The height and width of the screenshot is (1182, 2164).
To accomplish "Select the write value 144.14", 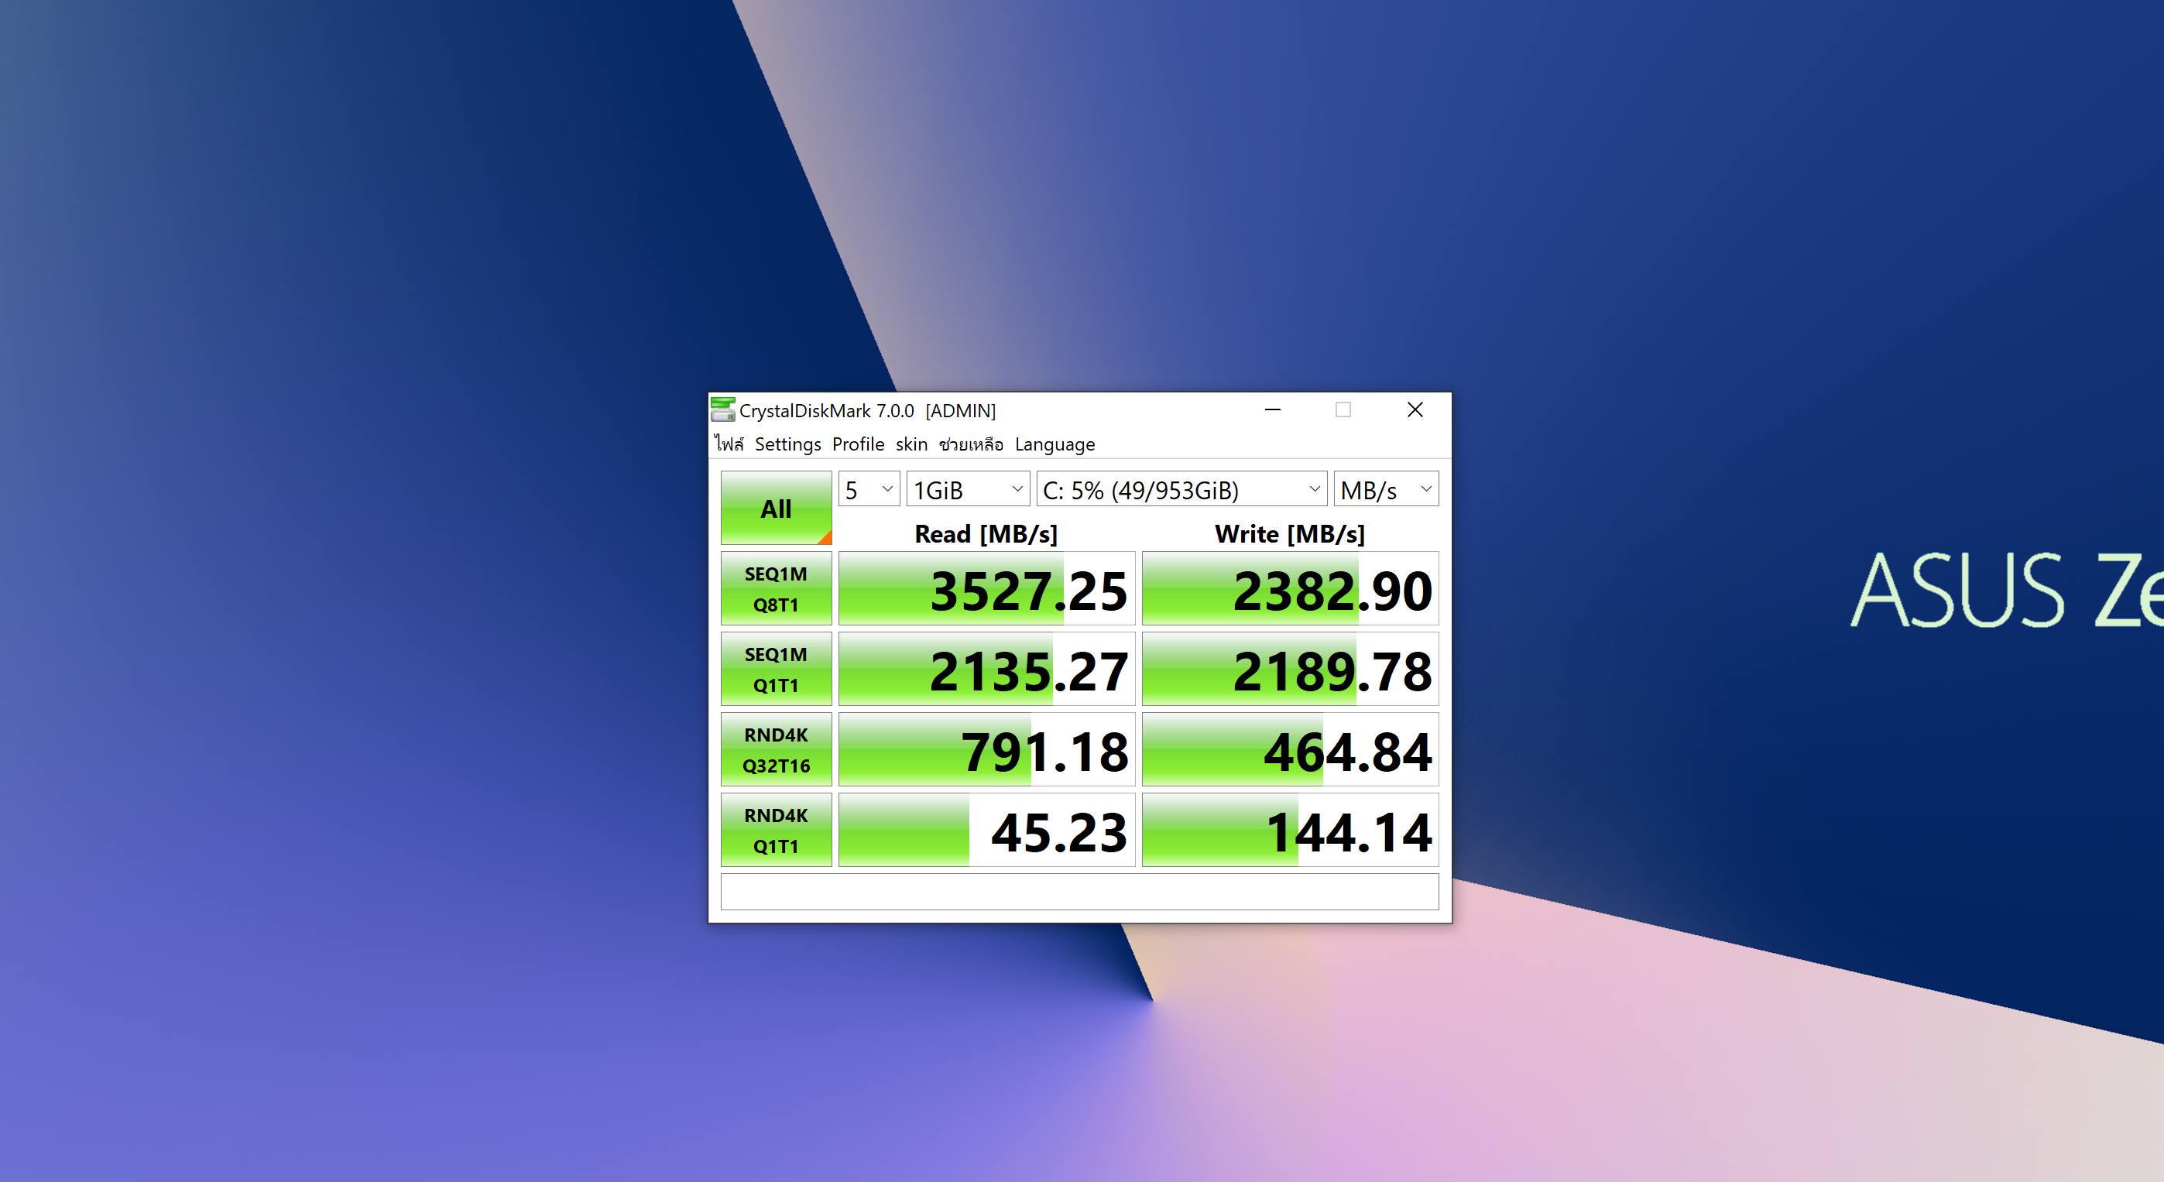I will click(1291, 830).
